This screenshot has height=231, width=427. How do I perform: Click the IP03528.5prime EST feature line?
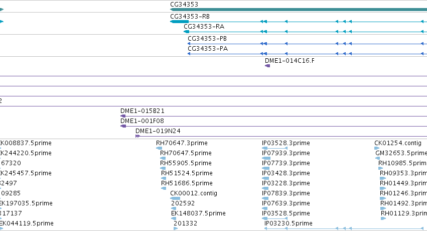tap(275, 218)
